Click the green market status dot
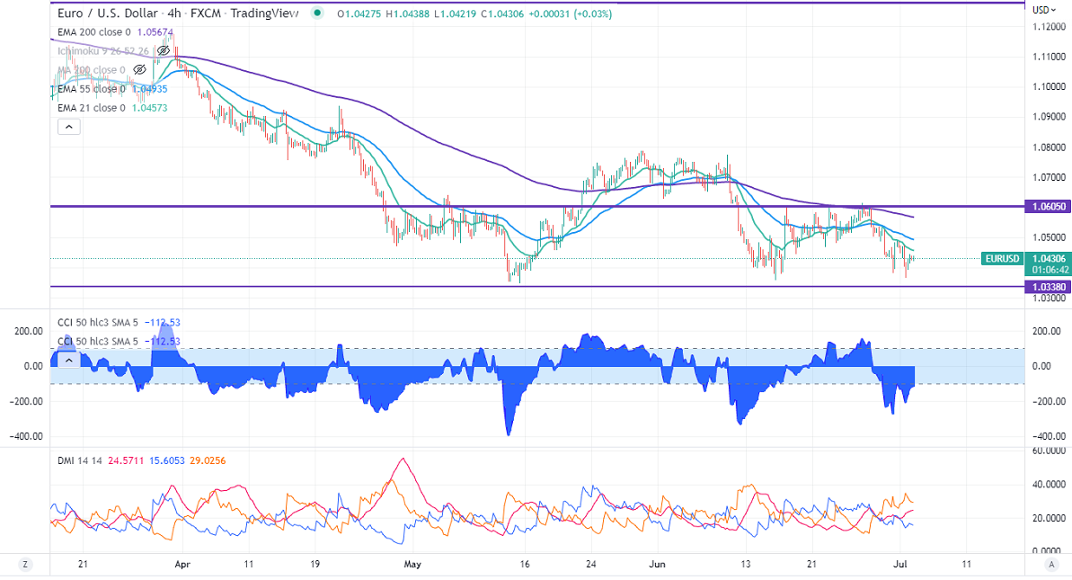The width and height of the screenshot is (1072, 580). coord(316,13)
